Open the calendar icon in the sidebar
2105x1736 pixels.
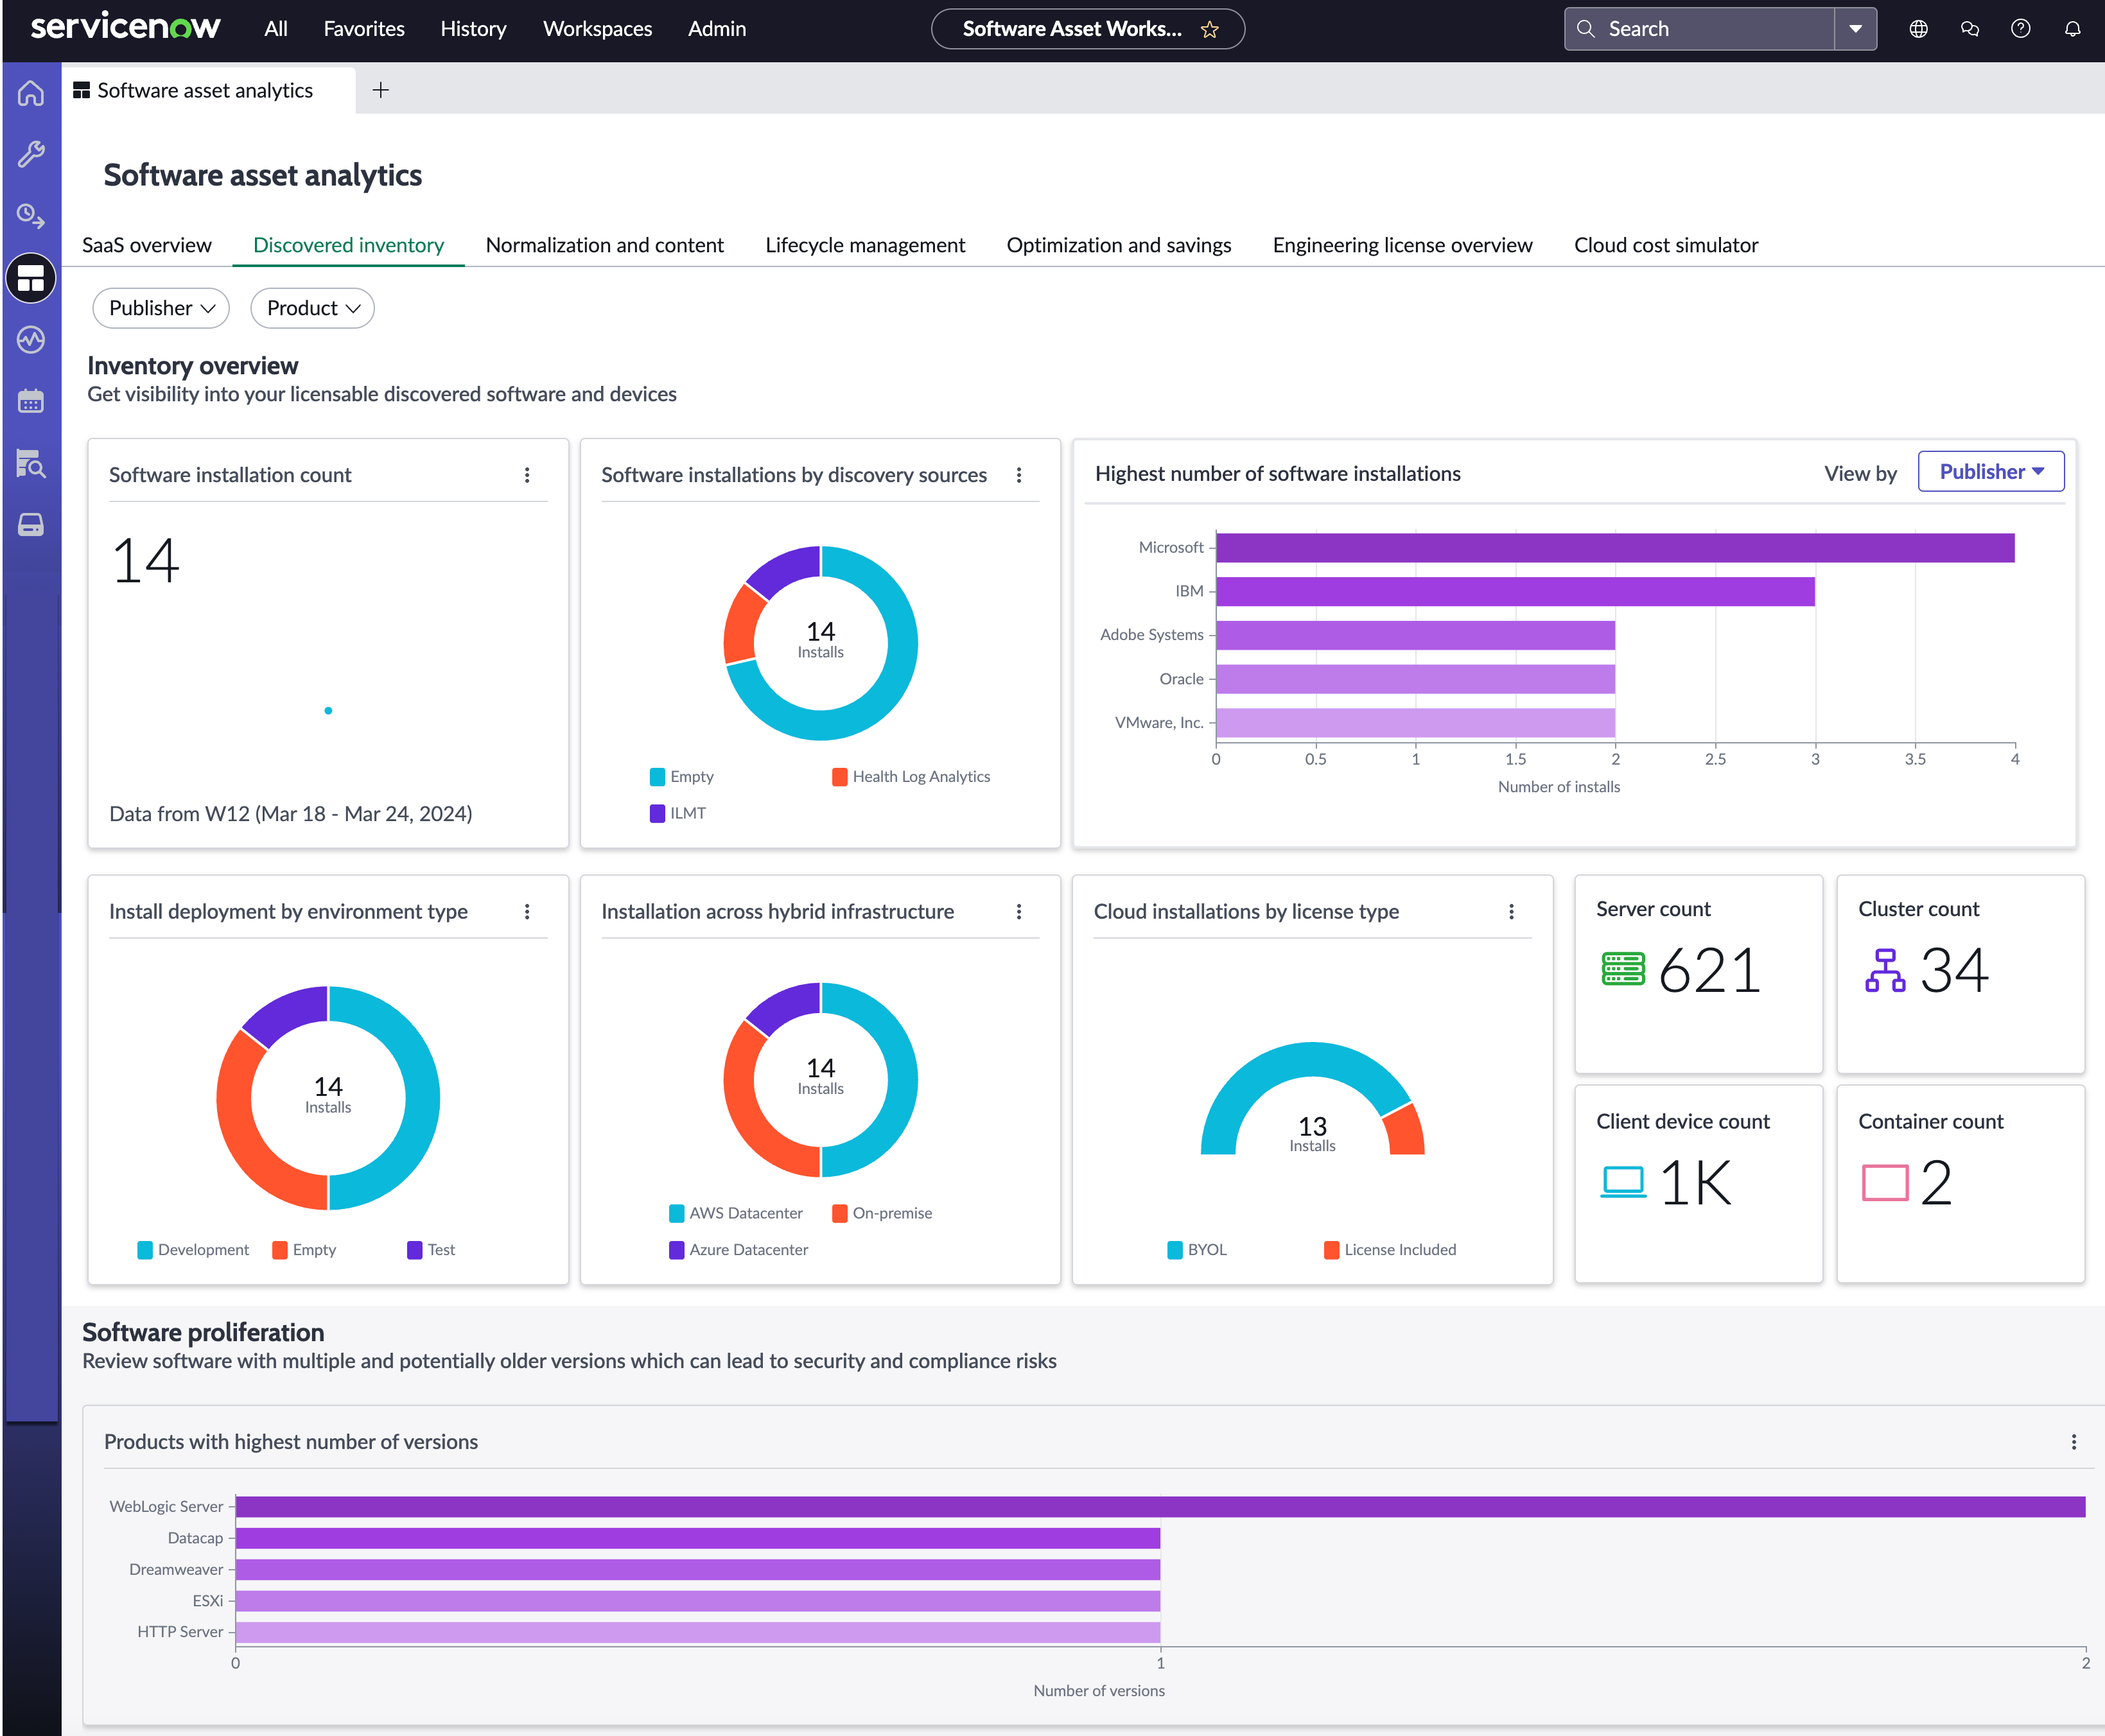point(31,401)
